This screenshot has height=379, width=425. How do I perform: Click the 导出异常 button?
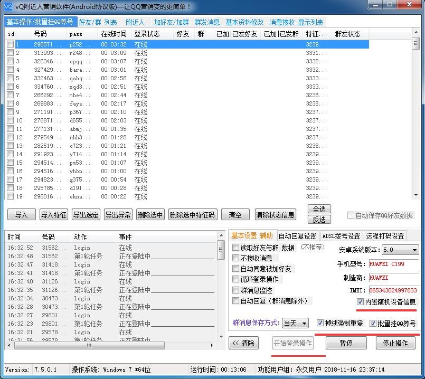118,214
